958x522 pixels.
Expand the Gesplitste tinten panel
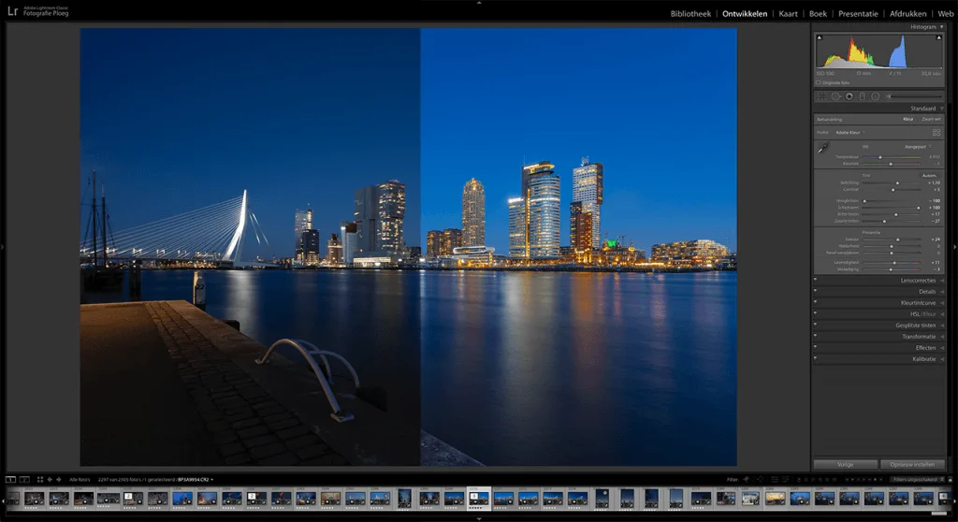coord(941,326)
